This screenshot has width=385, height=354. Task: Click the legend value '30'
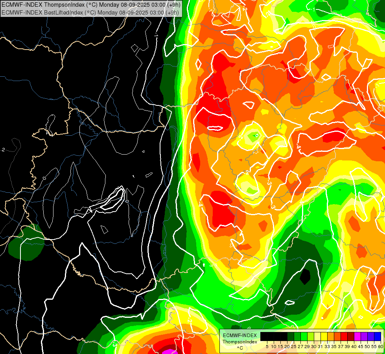[314, 347]
